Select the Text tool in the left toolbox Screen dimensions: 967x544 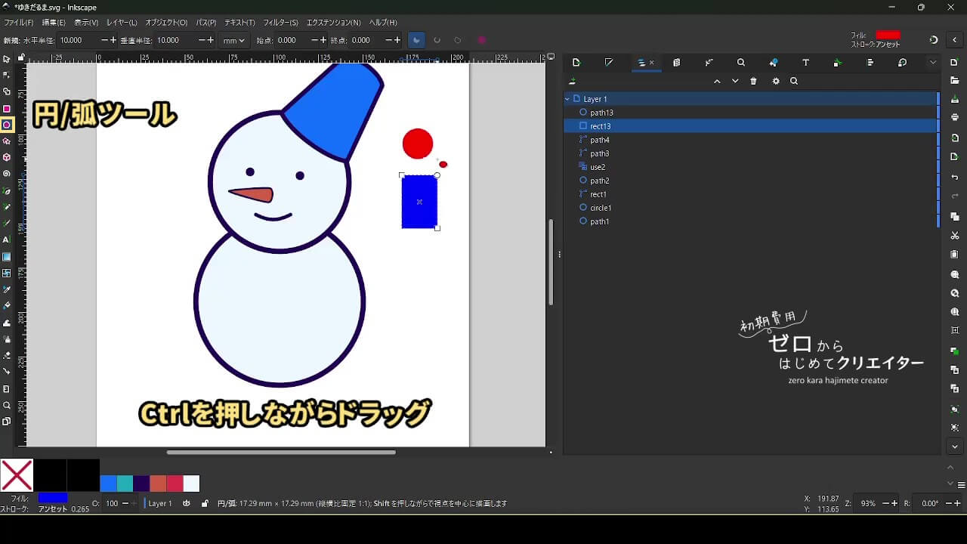point(7,240)
